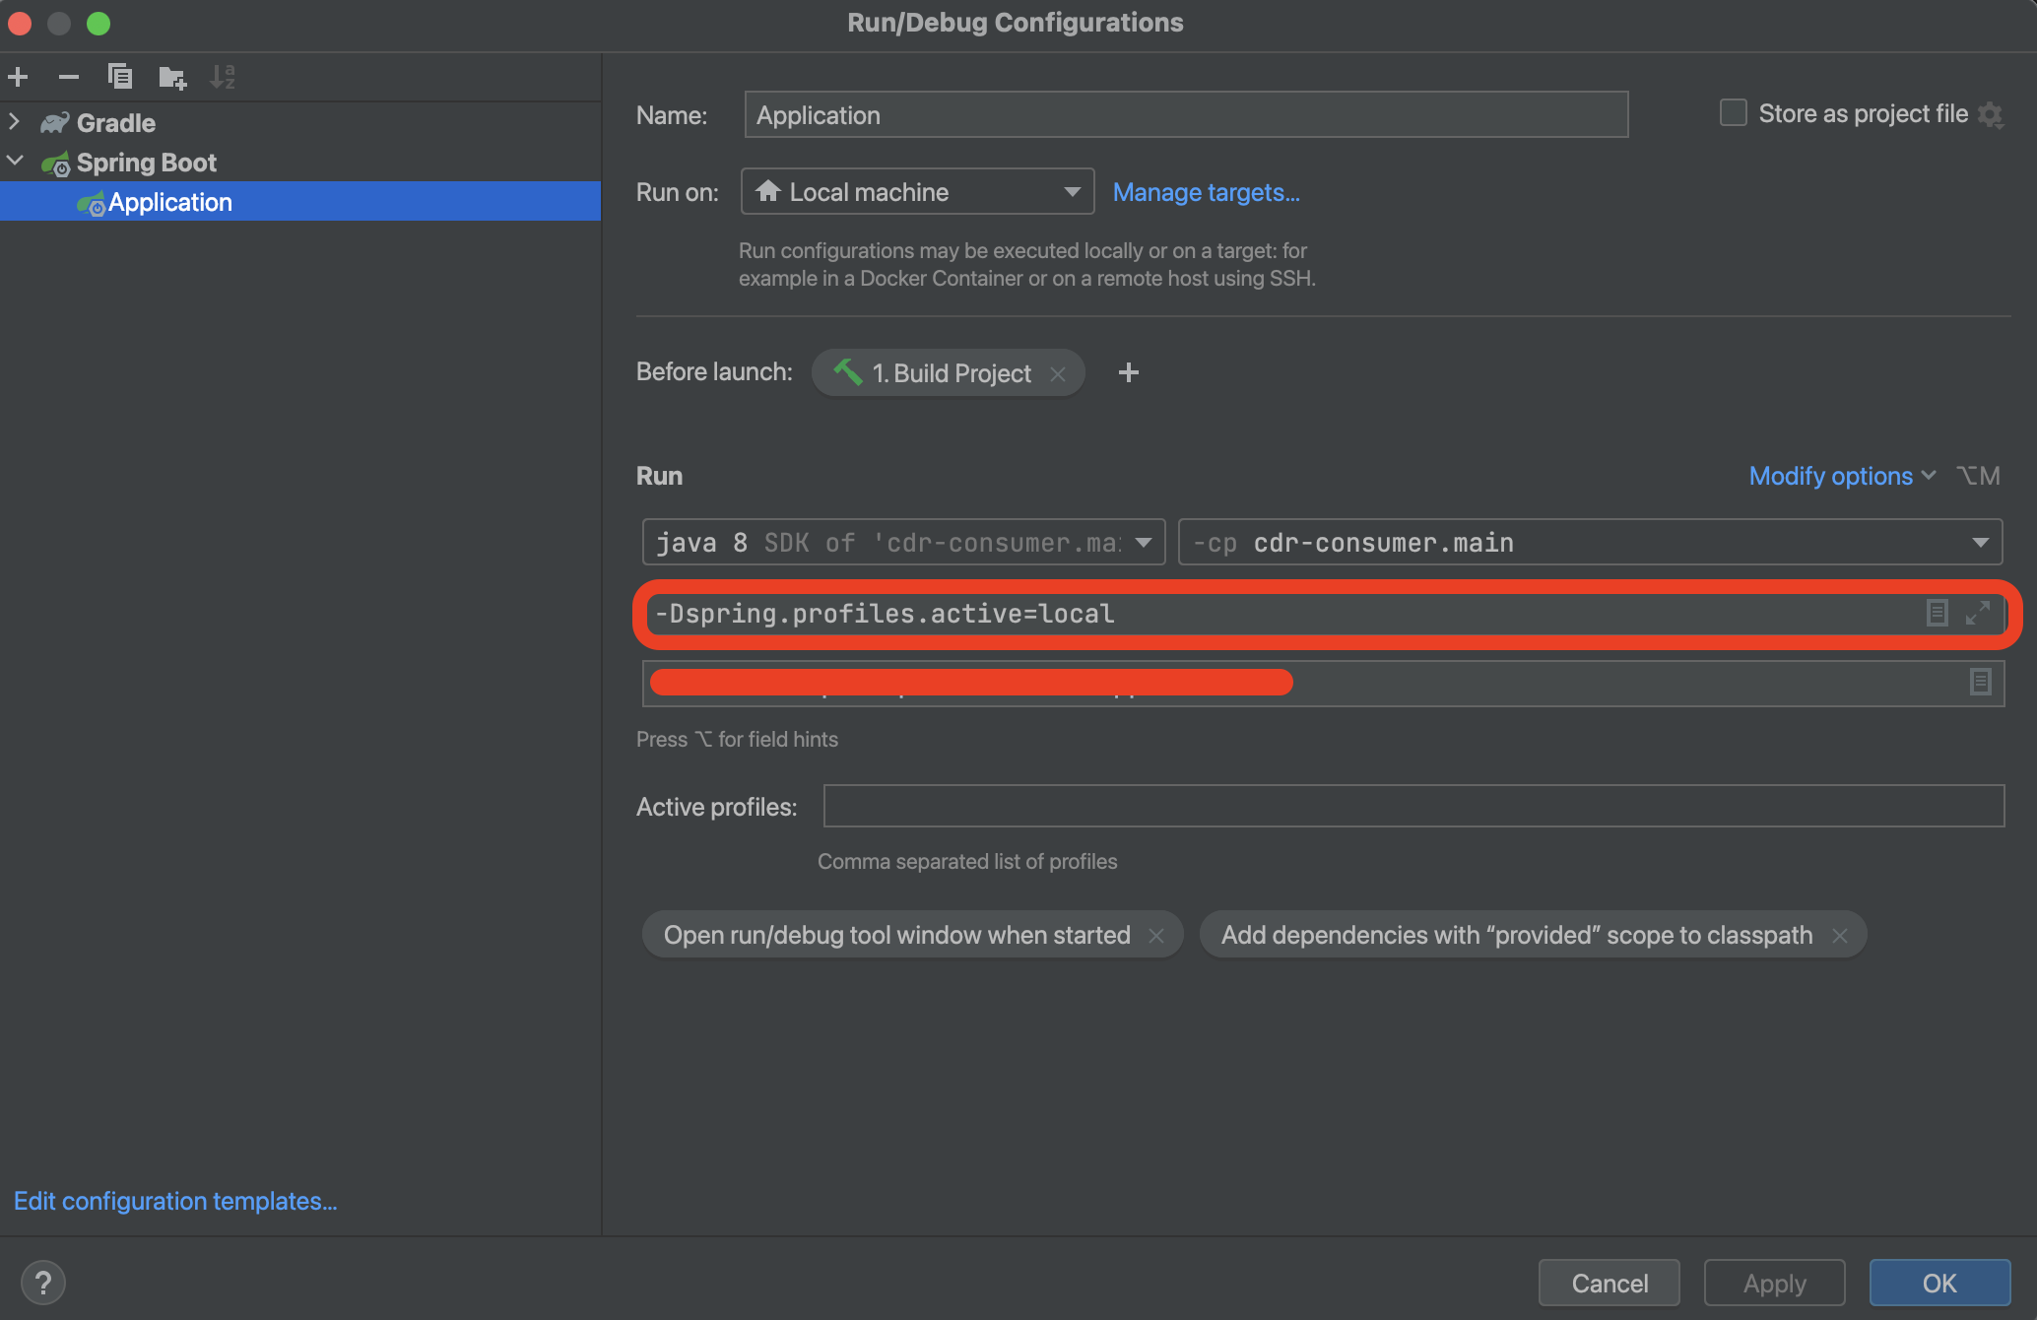Expand the Gradle tree node
Screen dimensions: 2037x1320
[x=15, y=122]
